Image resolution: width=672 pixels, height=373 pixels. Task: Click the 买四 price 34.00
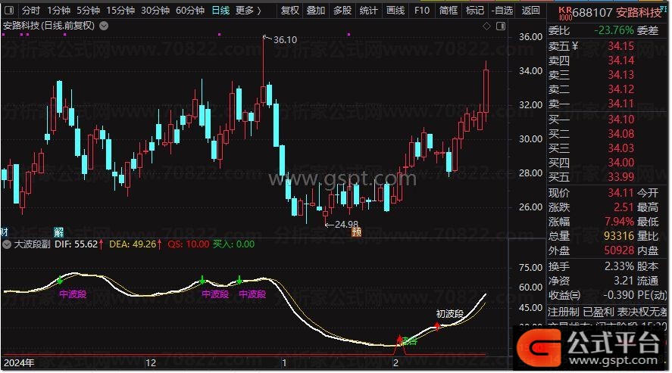click(x=621, y=163)
